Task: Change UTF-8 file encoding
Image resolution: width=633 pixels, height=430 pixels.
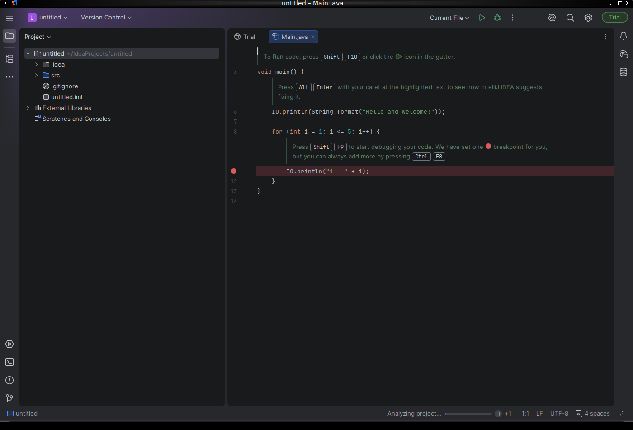Action: coord(559,414)
